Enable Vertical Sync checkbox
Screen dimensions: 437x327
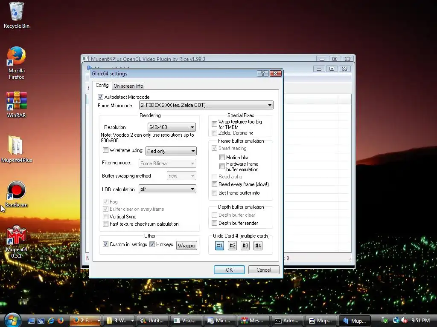tap(105, 216)
